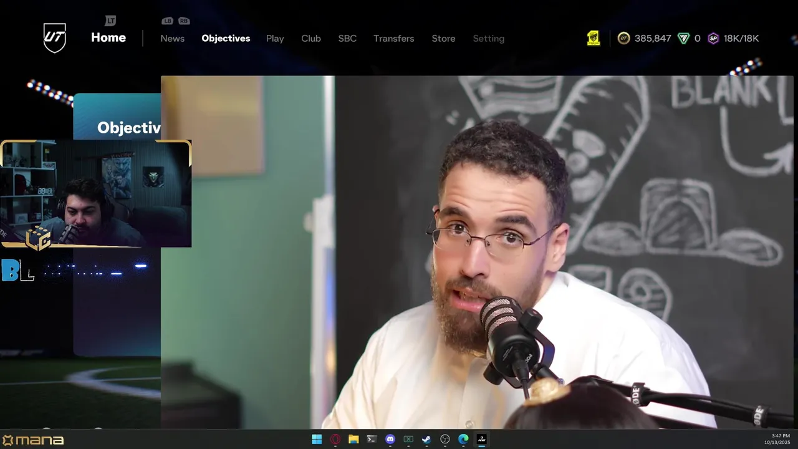The image size is (798, 449).
Task: Click the streamer webcam overlay
Action: 96,193
